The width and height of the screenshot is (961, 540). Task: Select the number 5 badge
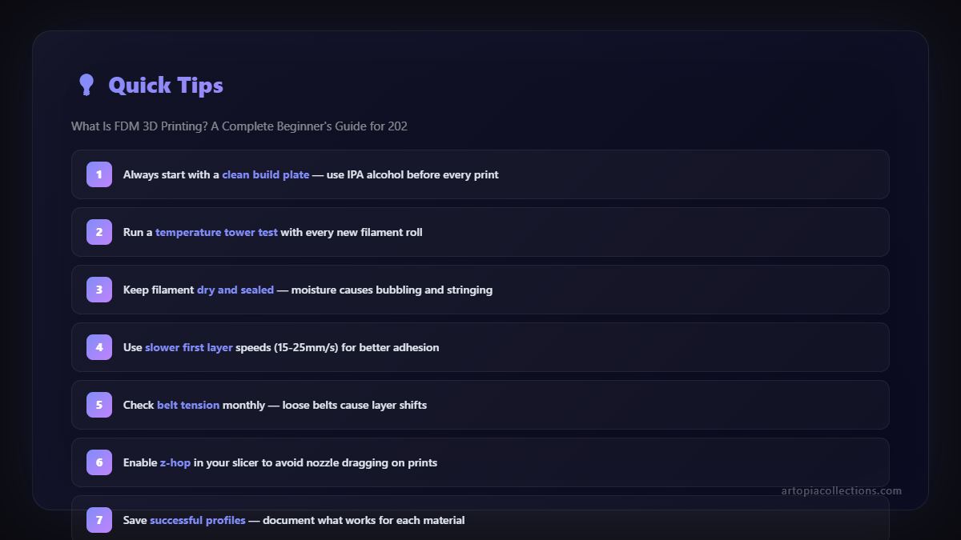(x=99, y=405)
